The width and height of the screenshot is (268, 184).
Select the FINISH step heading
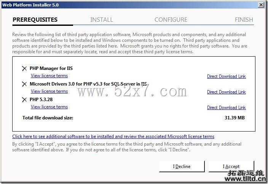(244, 20)
